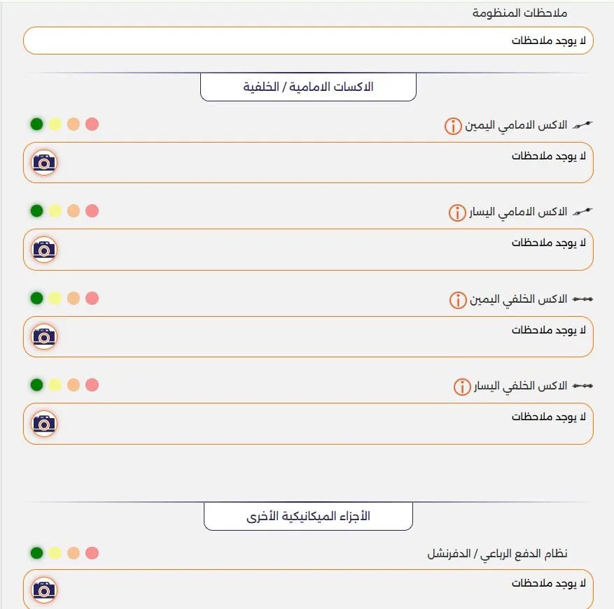614x609 pixels.
Task: Open camera upload for front left axle
Action: coord(44,250)
